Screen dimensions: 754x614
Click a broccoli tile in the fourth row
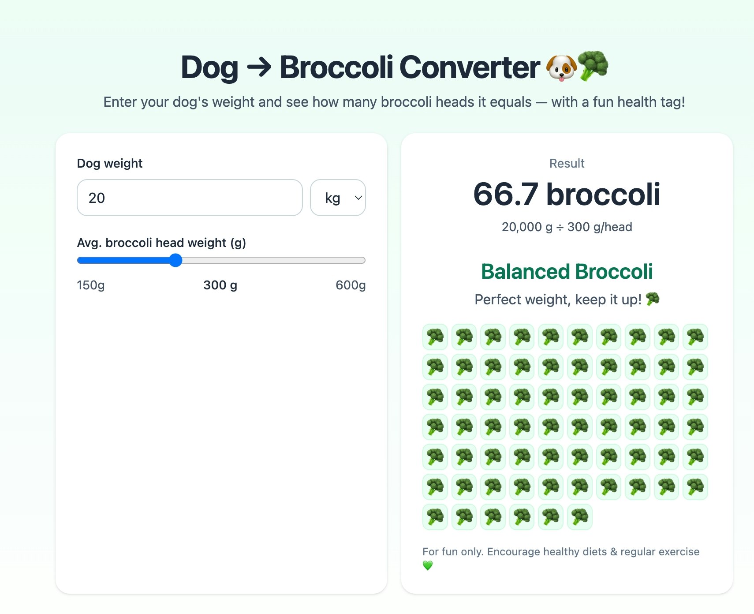click(x=551, y=427)
